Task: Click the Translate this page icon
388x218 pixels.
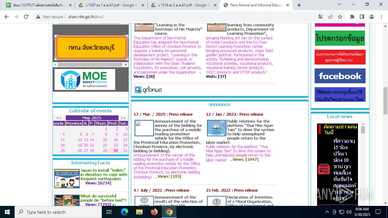Action: coord(321,17)
